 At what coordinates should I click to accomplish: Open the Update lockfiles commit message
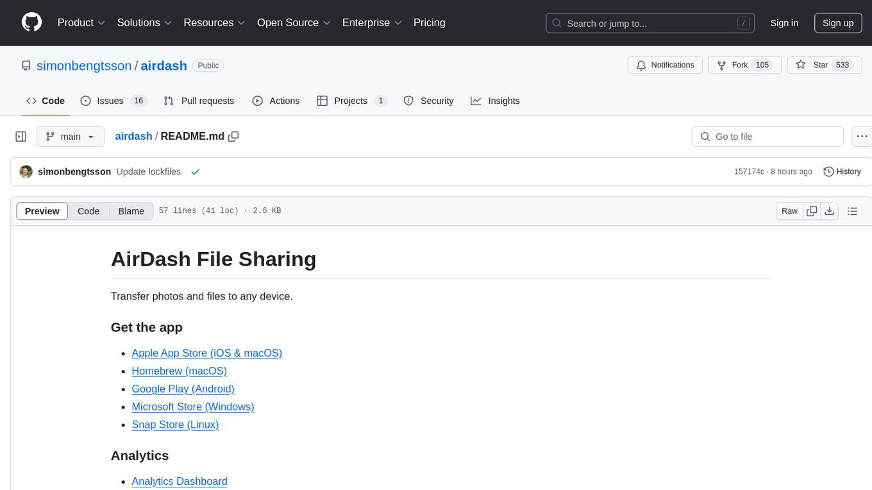[x=148, y=172]
